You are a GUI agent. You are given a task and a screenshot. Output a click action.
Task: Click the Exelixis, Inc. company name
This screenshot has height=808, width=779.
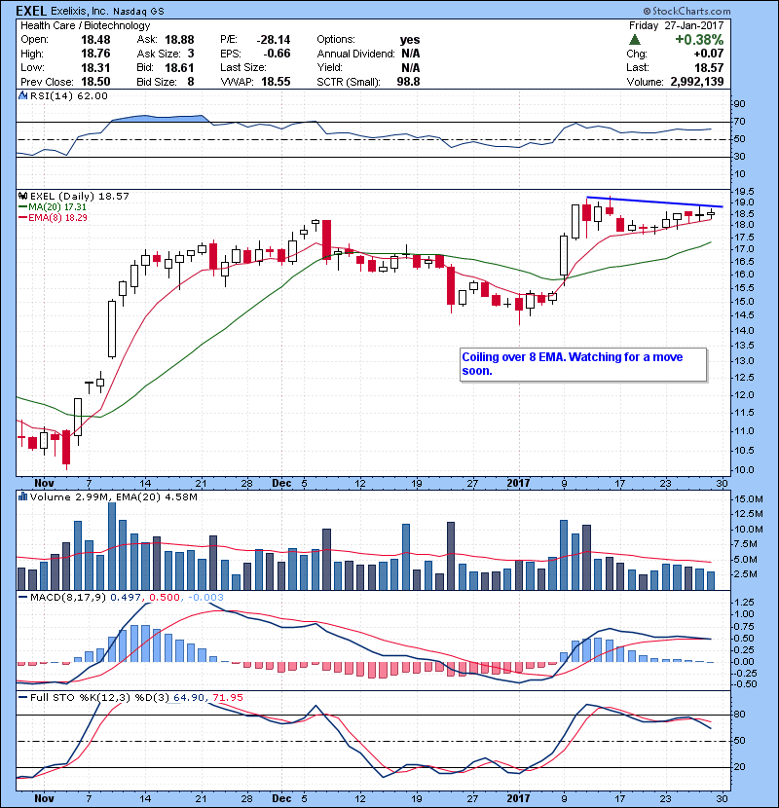(x=80, y=11)
